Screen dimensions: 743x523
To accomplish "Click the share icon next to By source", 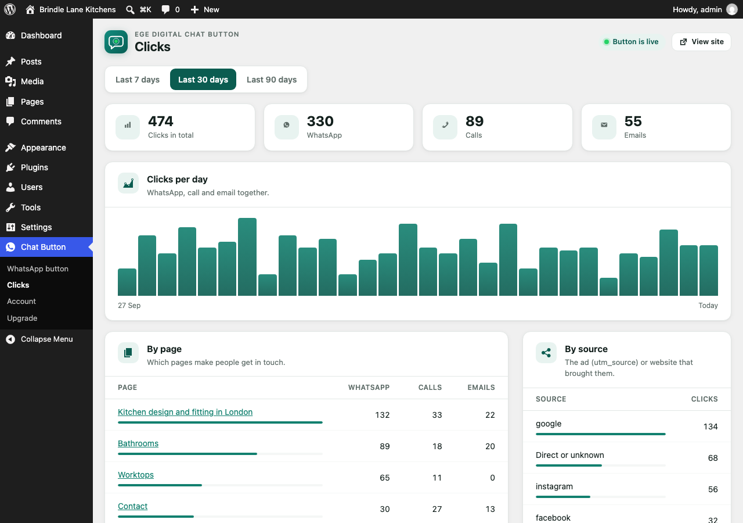I will (546, 353).
